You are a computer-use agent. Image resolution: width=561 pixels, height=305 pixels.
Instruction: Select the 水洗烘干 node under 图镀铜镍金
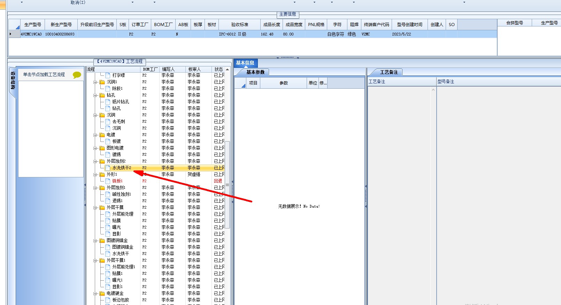click(120, 254)
